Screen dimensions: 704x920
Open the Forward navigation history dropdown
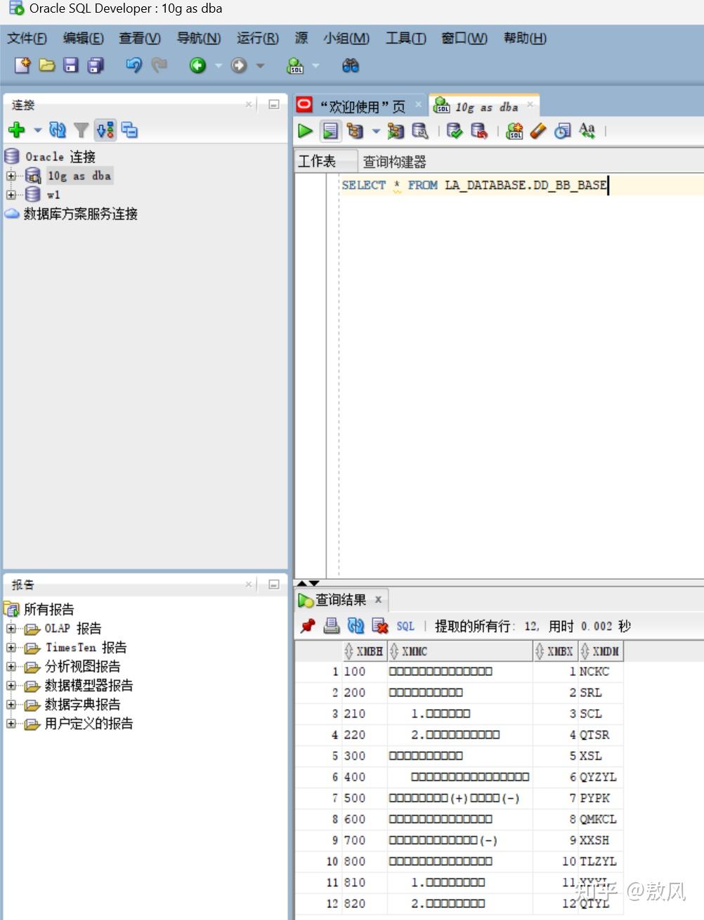coord(260,65)
